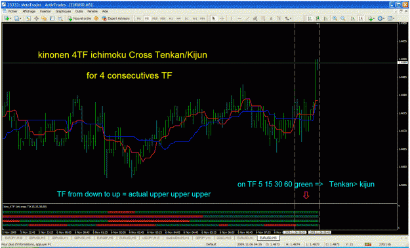Viewport: 410px width, 248px height.
Task: Toggle chart Auto Scroll
Action: 353,18
